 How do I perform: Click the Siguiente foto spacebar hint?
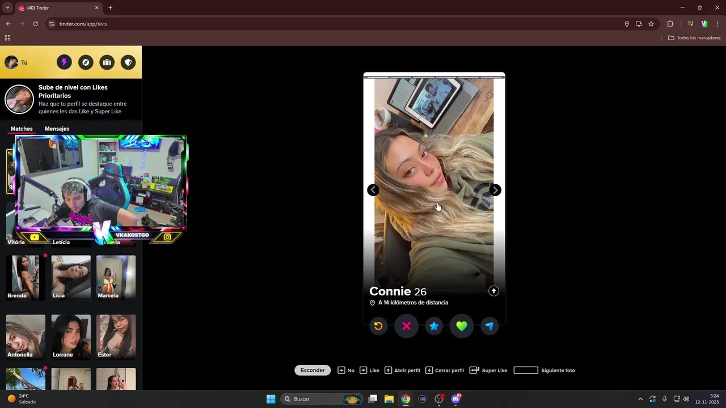point(544,370)
